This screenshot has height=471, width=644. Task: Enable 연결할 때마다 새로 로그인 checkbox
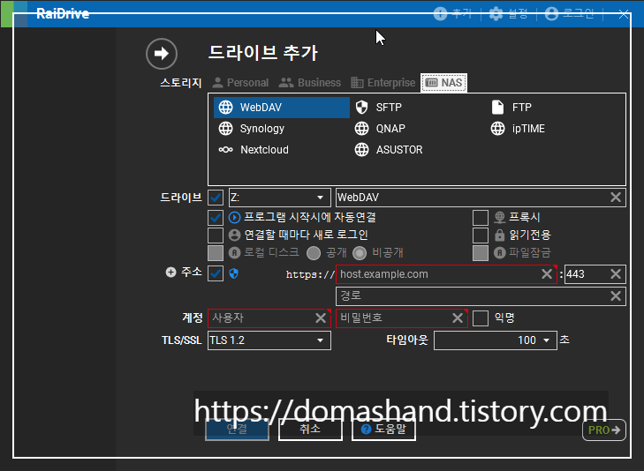point(216,235)
